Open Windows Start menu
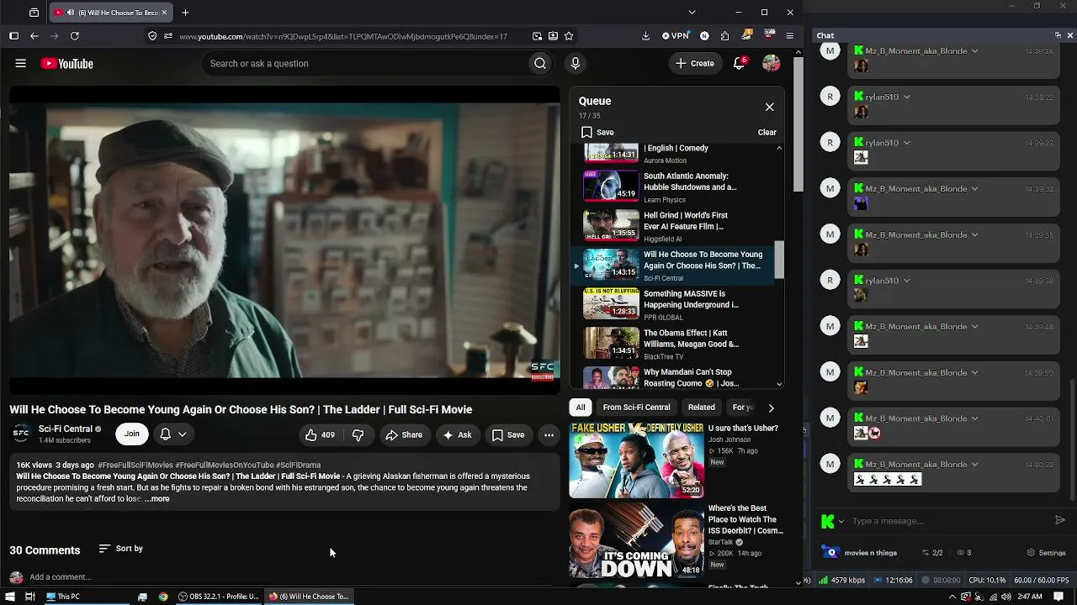This screenshot has width=1077, height=605. coord(9,597)
